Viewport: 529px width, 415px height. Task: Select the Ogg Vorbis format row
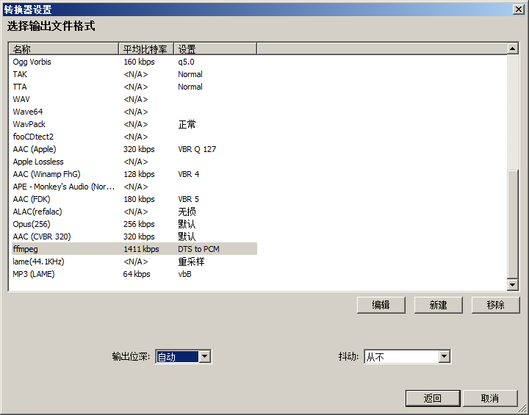[134, 62]
